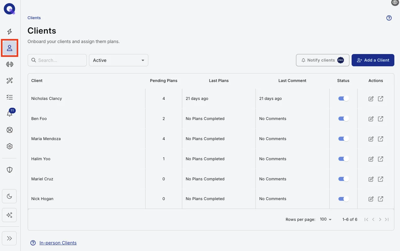Open the Active status filter dropdown
This screenshot has height=251, width=400.
(118, 60)
